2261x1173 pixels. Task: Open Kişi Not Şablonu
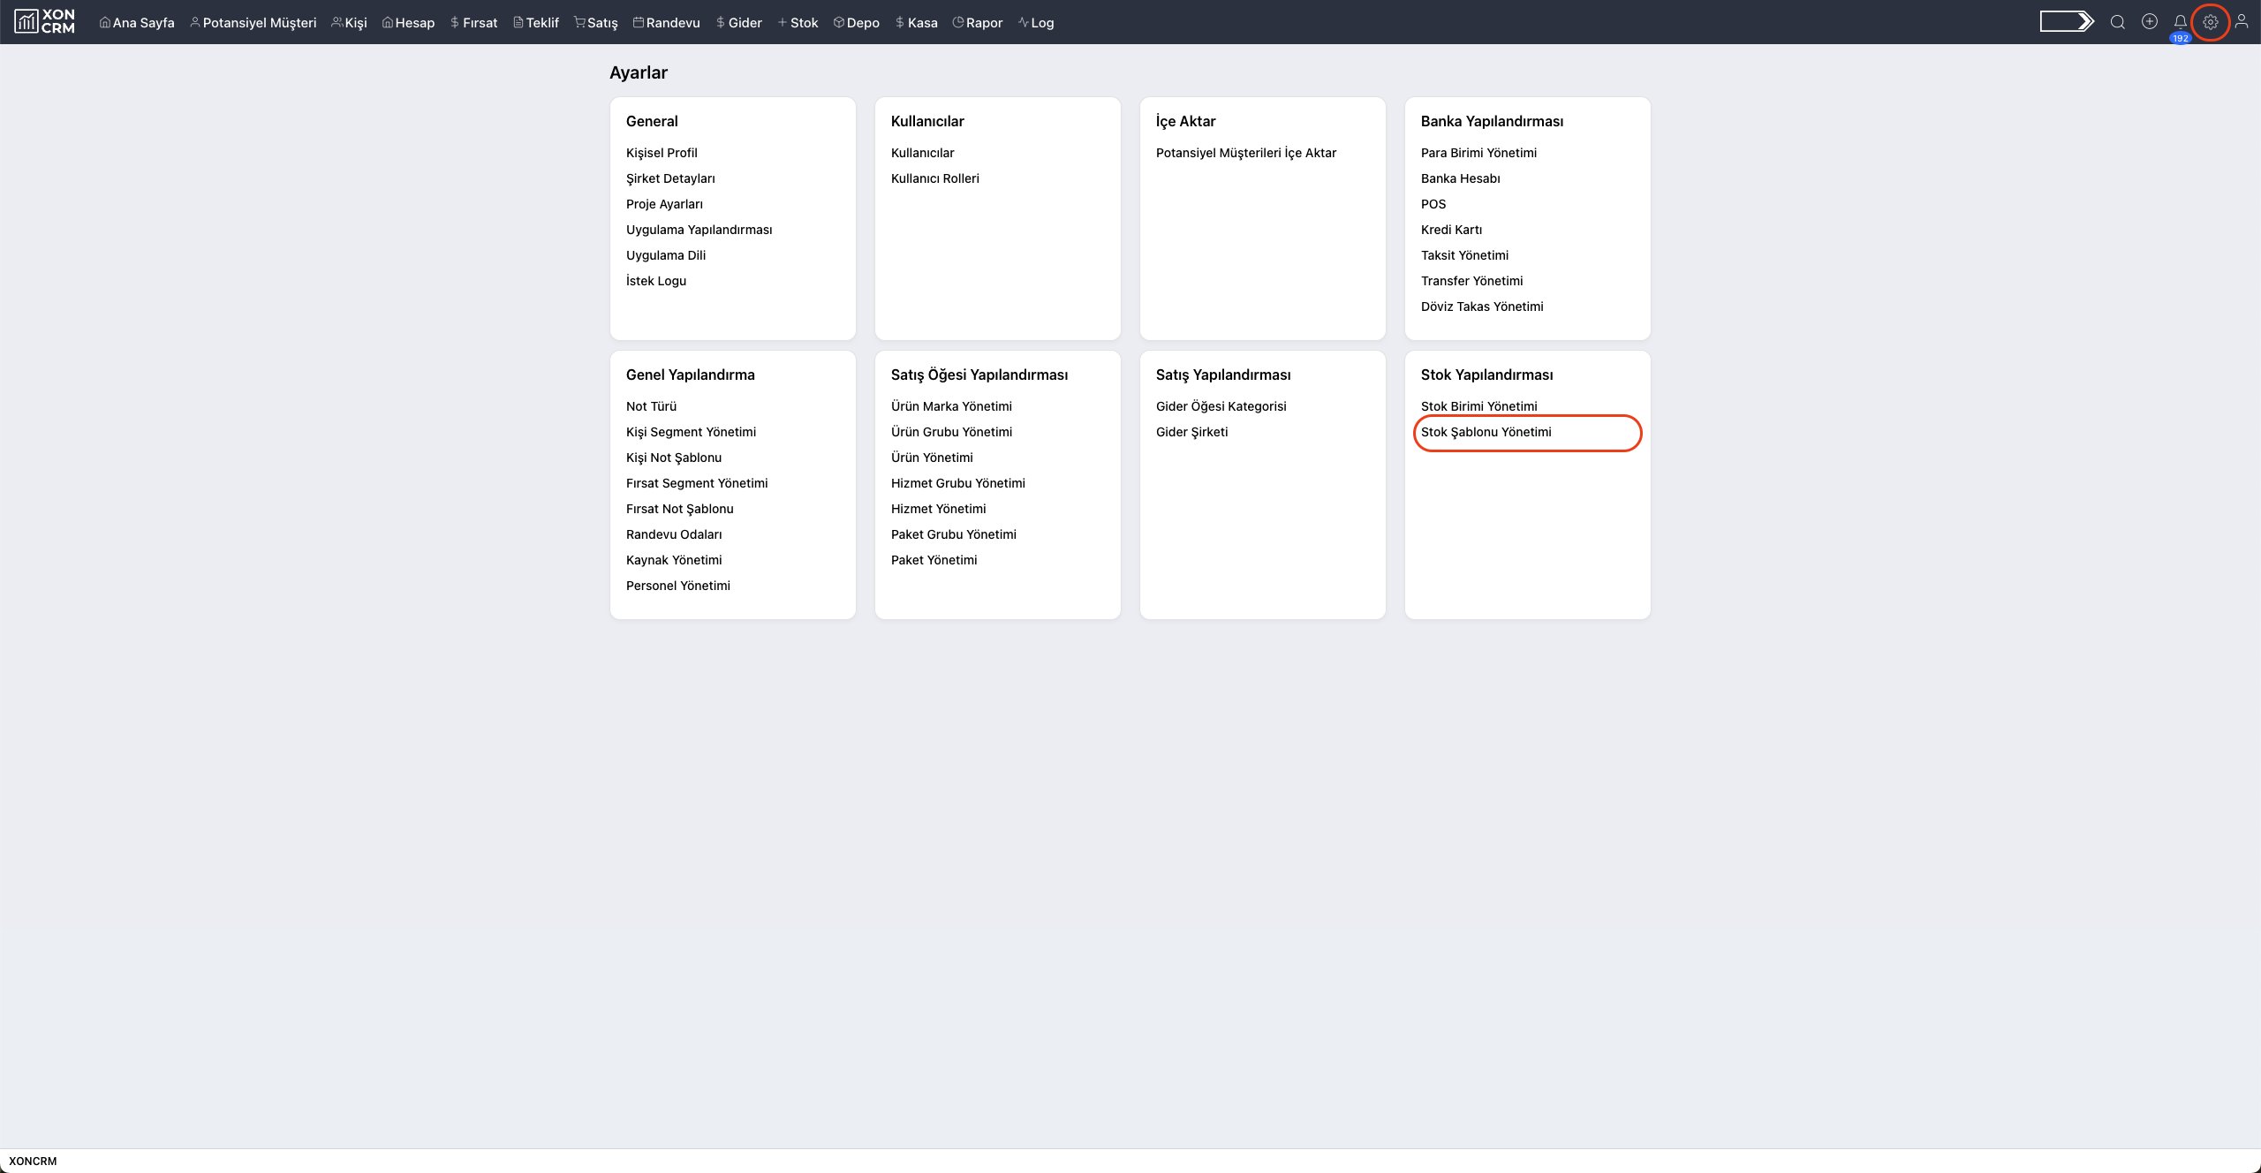[674, 458]
